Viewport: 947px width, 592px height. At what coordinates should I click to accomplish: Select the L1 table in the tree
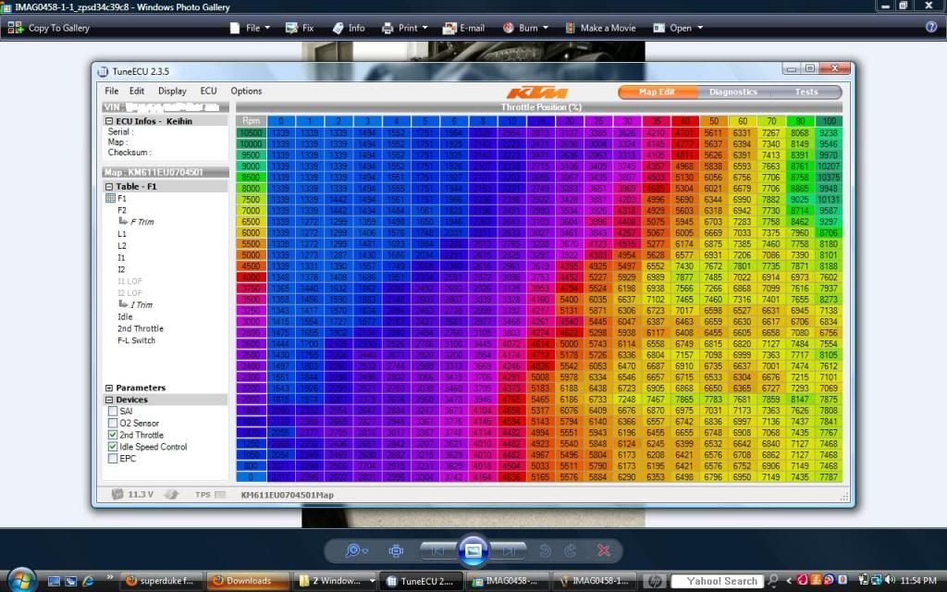(x=122, y=234)
